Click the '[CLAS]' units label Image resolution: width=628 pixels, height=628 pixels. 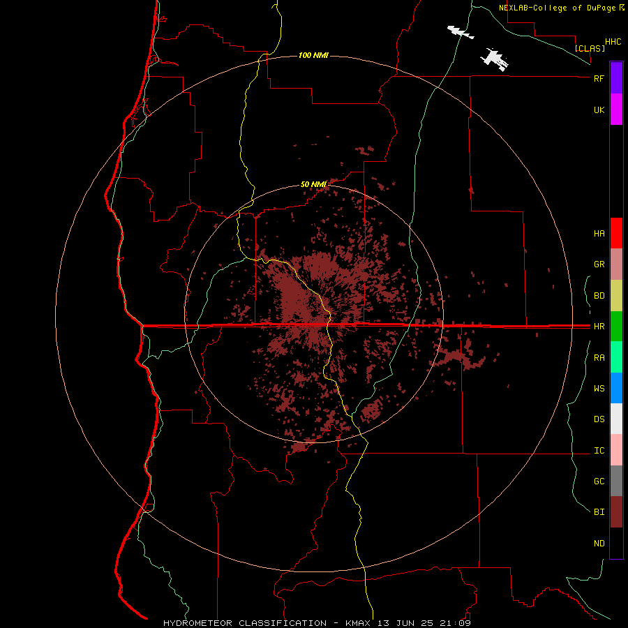click(590, 48)
